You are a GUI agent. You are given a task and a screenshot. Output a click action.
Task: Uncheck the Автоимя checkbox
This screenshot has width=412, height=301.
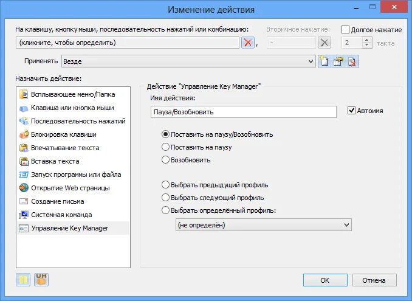click(x=351, y=111)
